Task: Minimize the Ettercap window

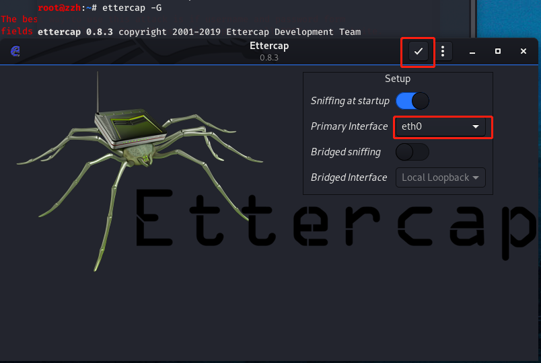Action: point(472,51)
